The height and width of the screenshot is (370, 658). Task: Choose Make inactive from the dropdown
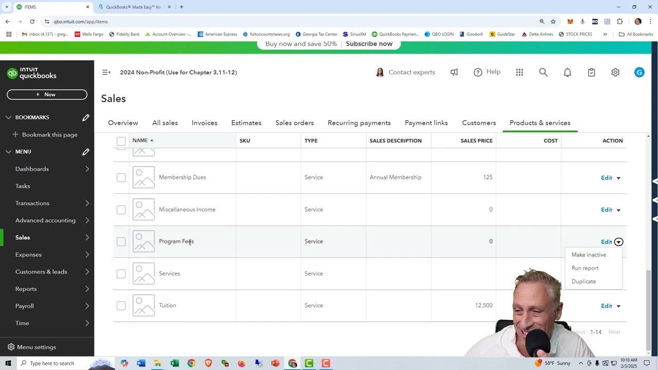[x=589, y=255]
